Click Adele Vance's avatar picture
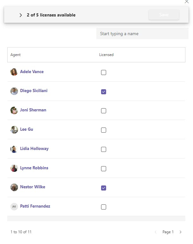 [14, 72]
